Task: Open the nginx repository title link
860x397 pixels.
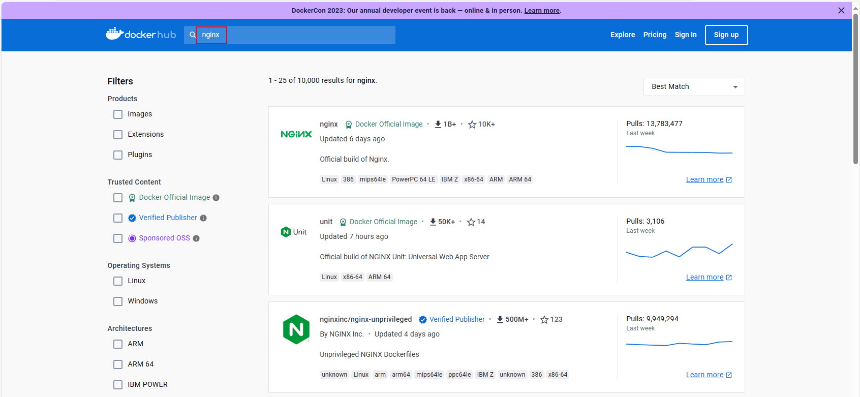Action: (329, 124)
